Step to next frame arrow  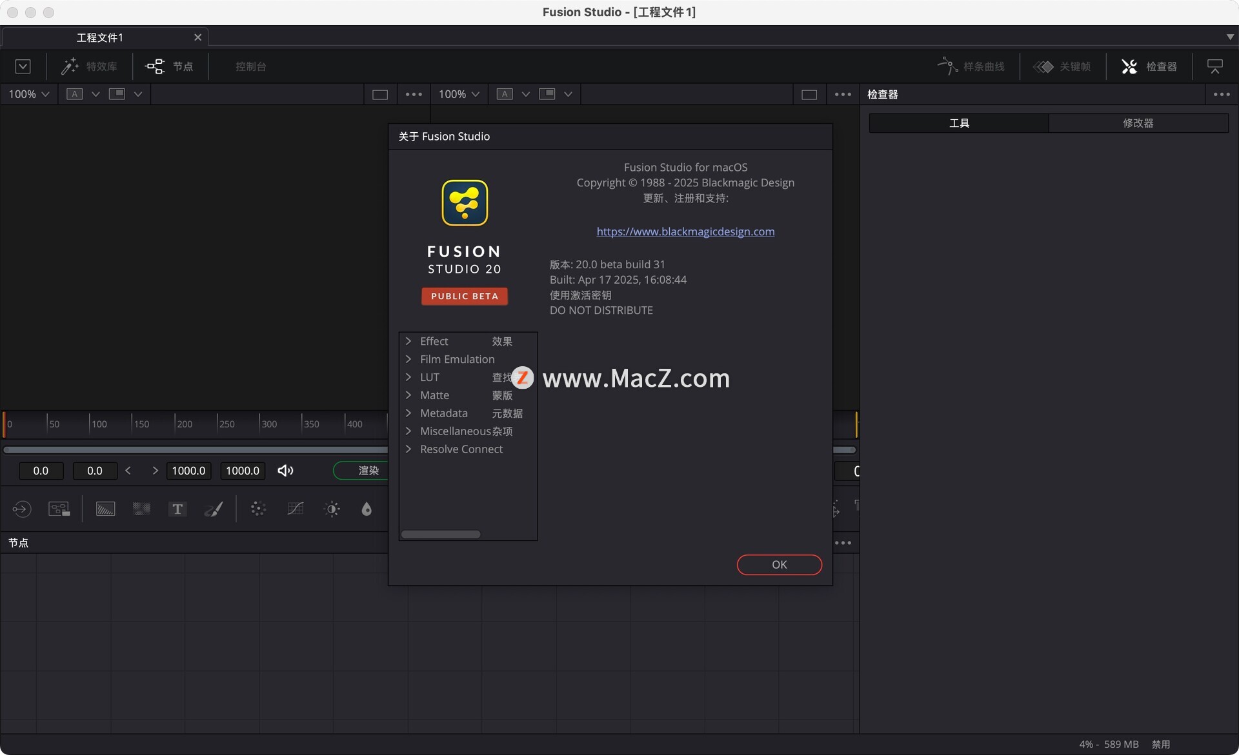[x=155, y=471]
